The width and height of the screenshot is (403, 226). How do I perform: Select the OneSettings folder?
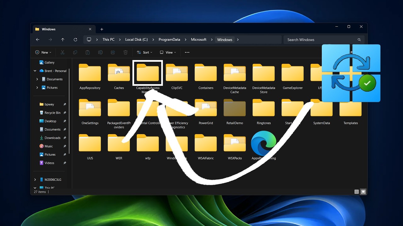pyautogui.click(x=90, y=112)
